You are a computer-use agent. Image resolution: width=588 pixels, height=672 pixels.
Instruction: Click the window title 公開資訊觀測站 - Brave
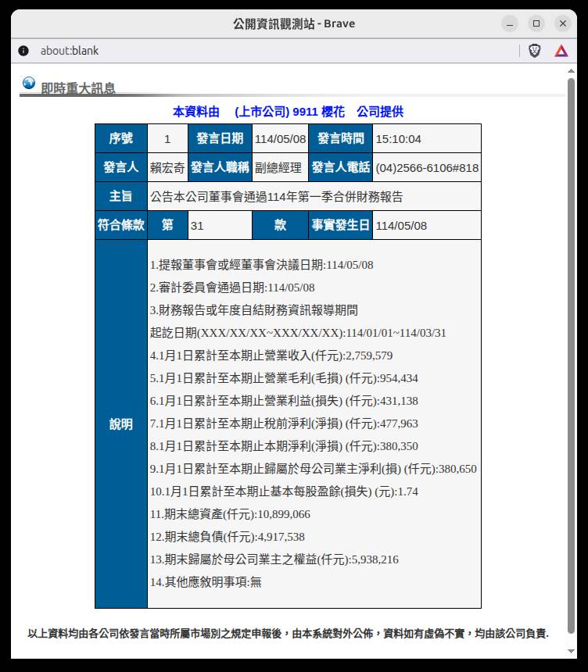294,23
